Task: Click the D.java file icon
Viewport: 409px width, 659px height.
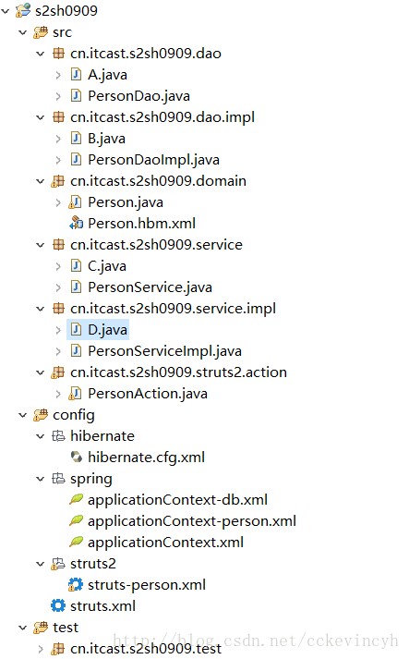Action: 76,329
